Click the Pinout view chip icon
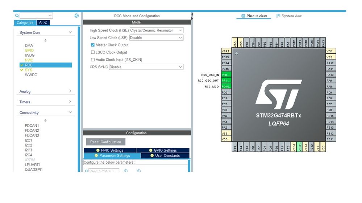This screenshot has height=203, width=362. coord(243,16)
